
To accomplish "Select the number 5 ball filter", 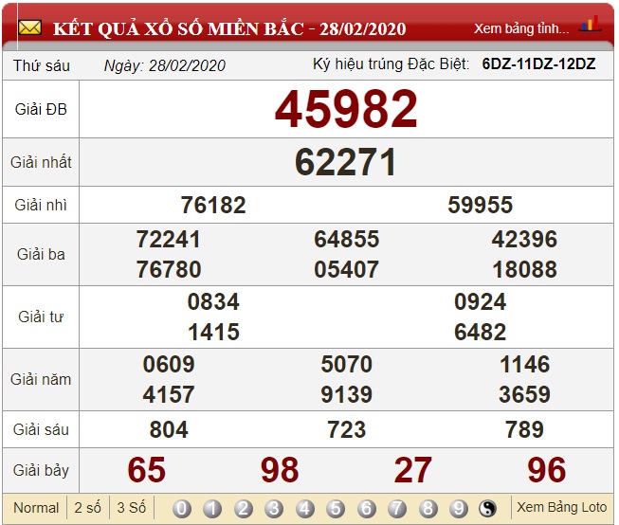I will click(336, 509).
